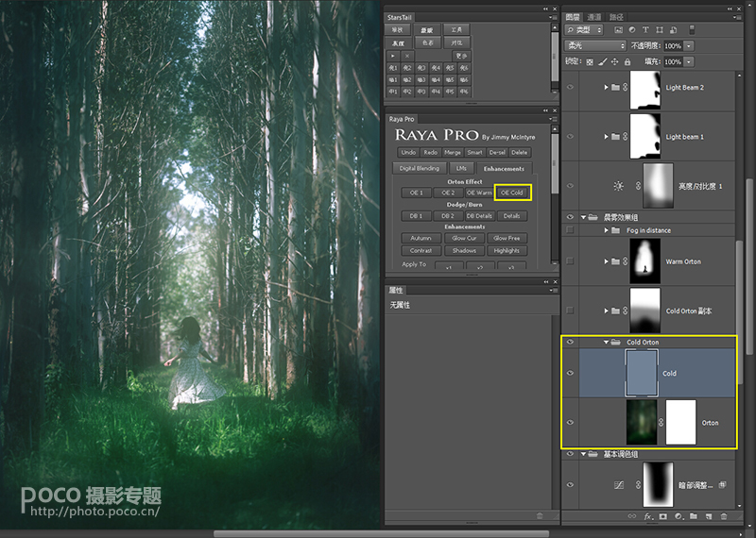
Task: Select the 图层 layers tab
Action: [573, 17]
